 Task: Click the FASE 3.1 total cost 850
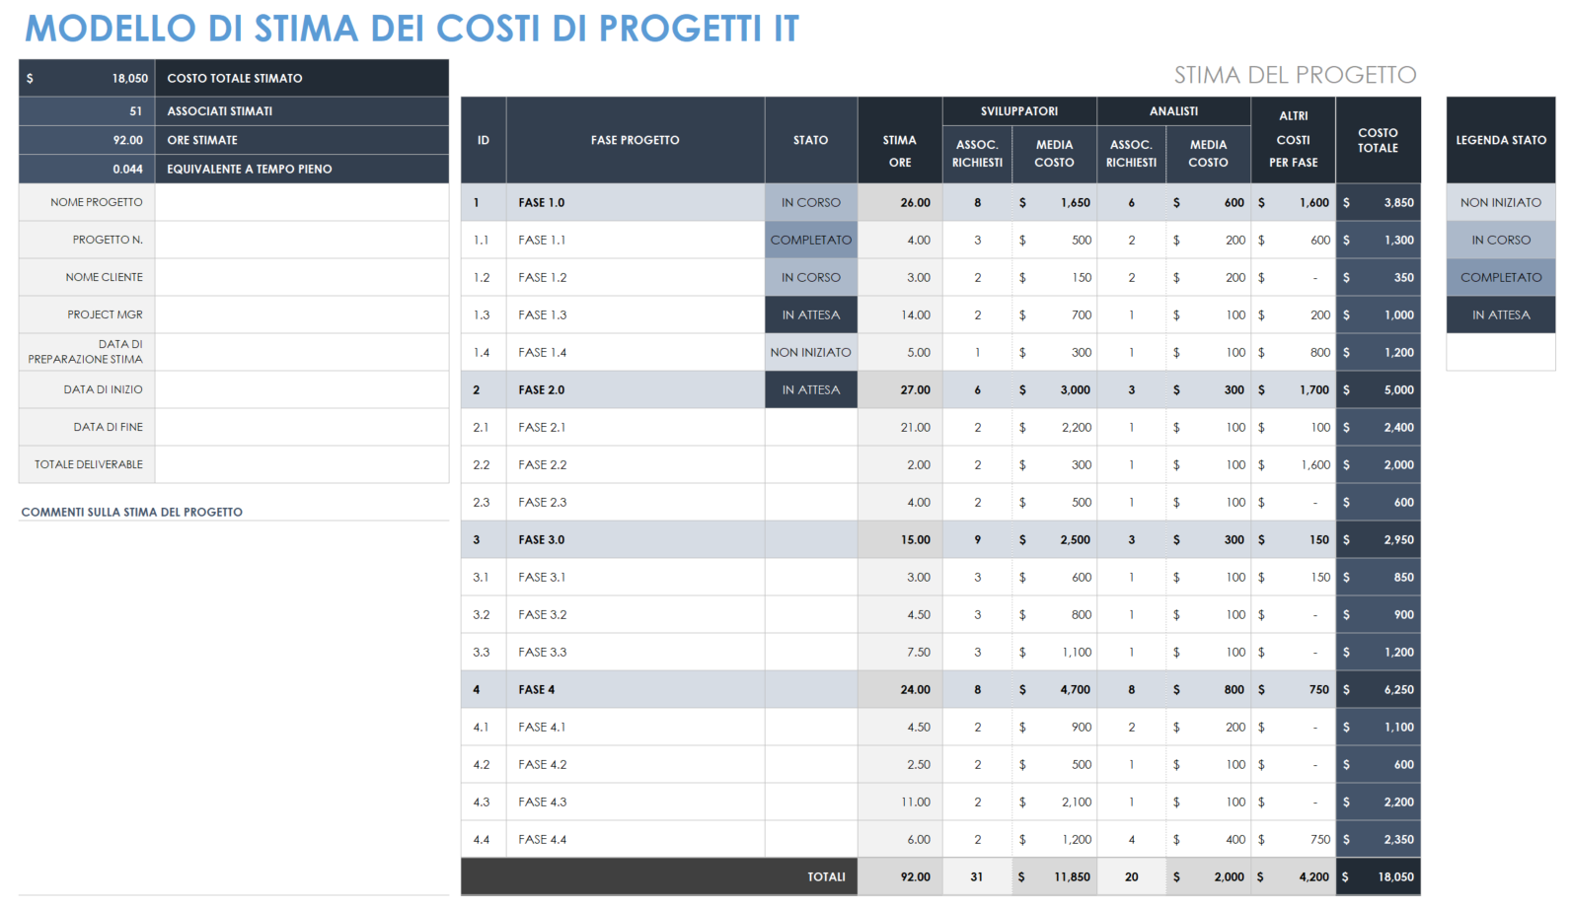1403,577
